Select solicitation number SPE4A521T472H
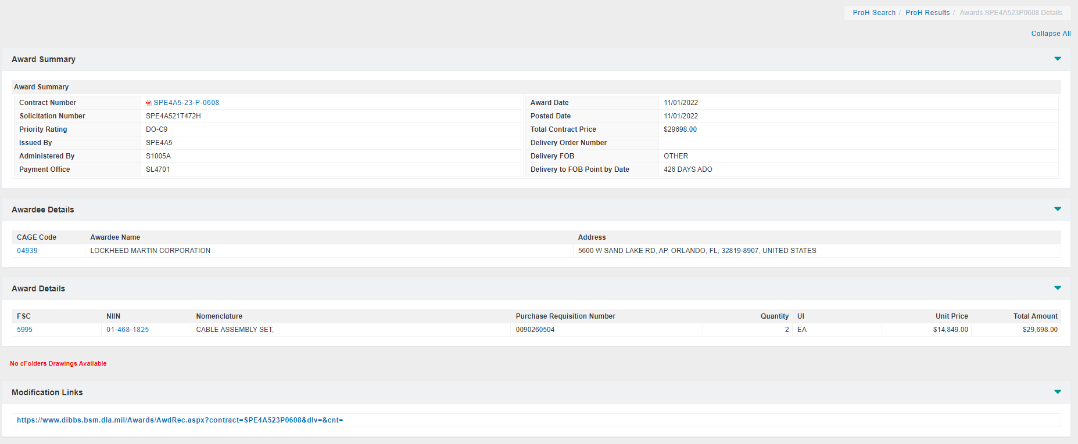1078x444 pixels. pos(173,116)
